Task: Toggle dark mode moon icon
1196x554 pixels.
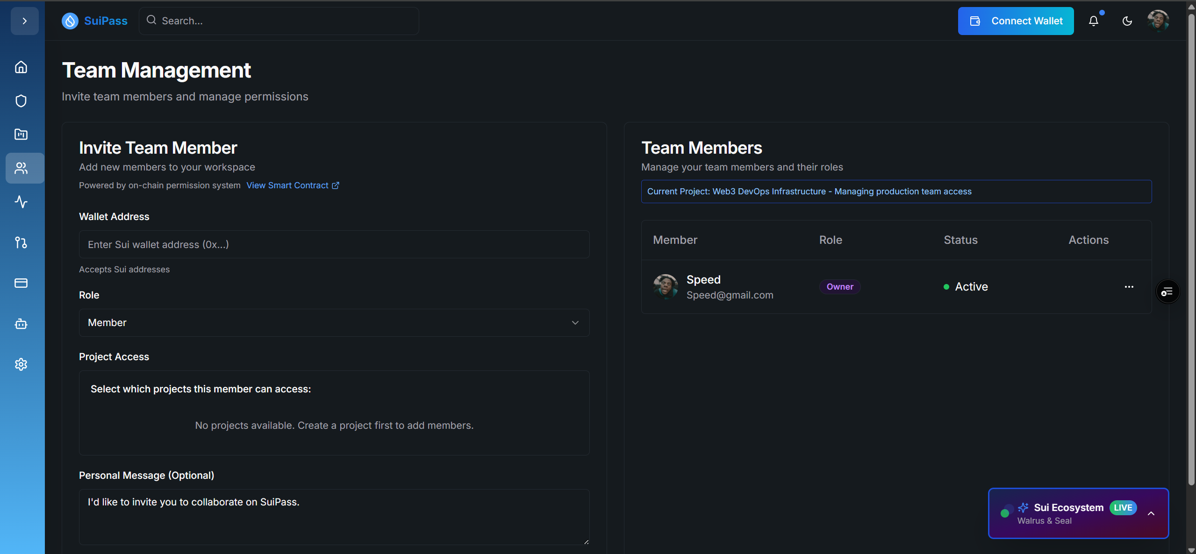Action: [1127, 21]
